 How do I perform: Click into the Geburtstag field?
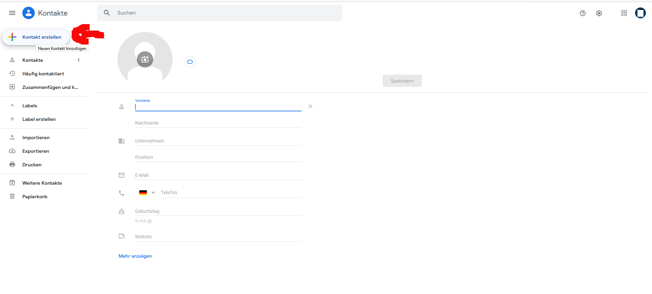(218, 211)
